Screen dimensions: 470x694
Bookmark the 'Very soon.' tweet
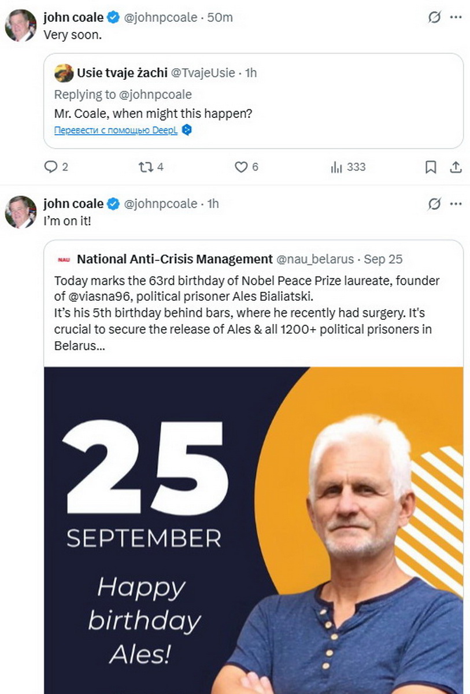click(431, 167)
